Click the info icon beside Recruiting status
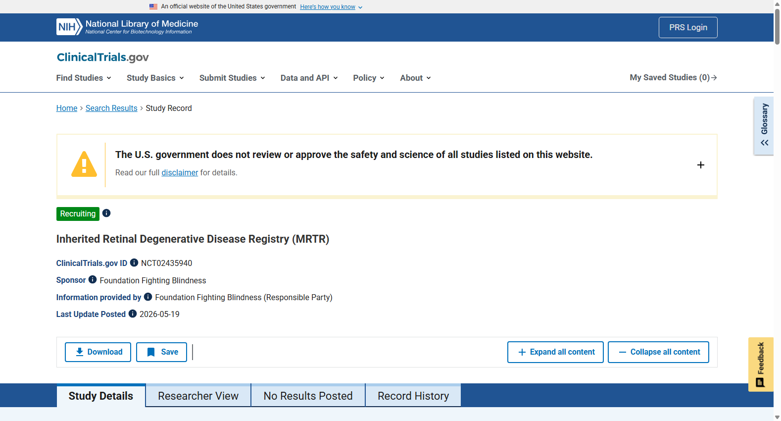The height and width of the screenshot is (421, 781). tap(106, 213)
